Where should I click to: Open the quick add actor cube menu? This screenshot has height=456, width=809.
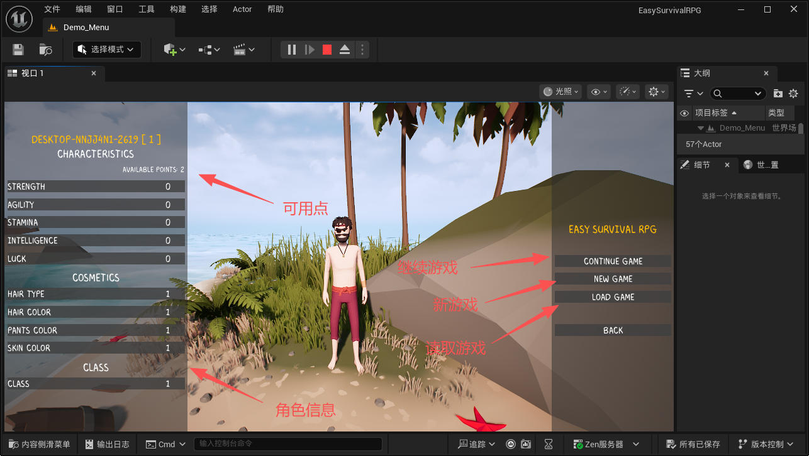[x=174, y=50]
